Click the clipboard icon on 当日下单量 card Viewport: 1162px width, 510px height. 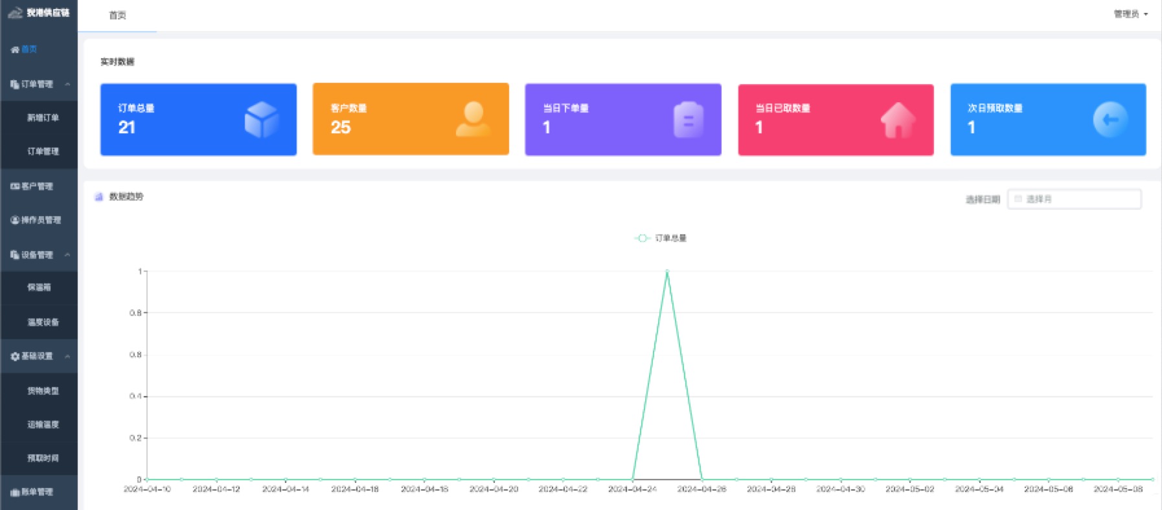689,119
